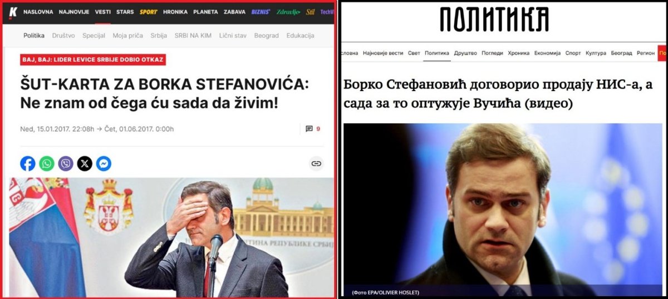Select Хроника in the Politika navigation

pos(518,53)
